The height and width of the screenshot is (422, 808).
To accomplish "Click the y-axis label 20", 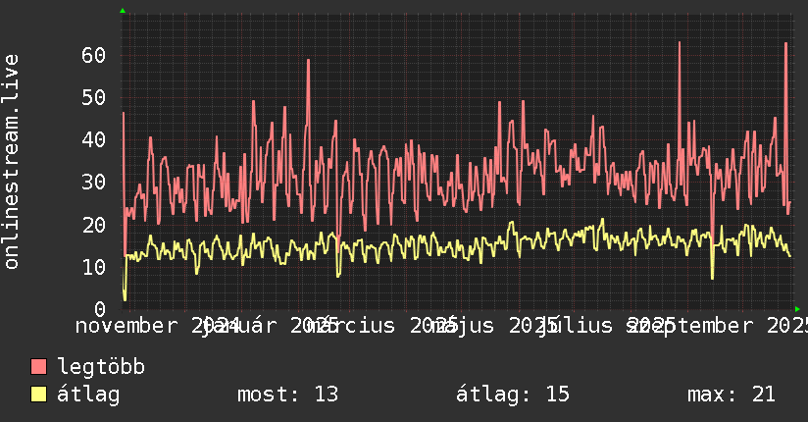I will [93, 225].
